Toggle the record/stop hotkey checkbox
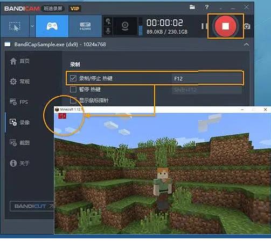Viewport: 271px width, 241px height. pyautogui.click(x=73, y=78)
